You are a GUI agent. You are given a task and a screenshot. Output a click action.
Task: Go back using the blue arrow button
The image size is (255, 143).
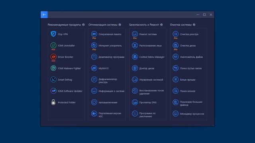pos(44,15)
